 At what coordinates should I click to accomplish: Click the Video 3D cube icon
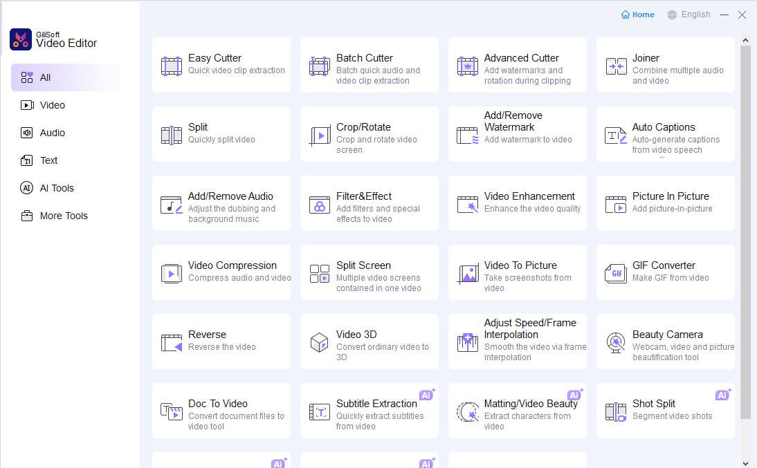[x=320, y=343]
